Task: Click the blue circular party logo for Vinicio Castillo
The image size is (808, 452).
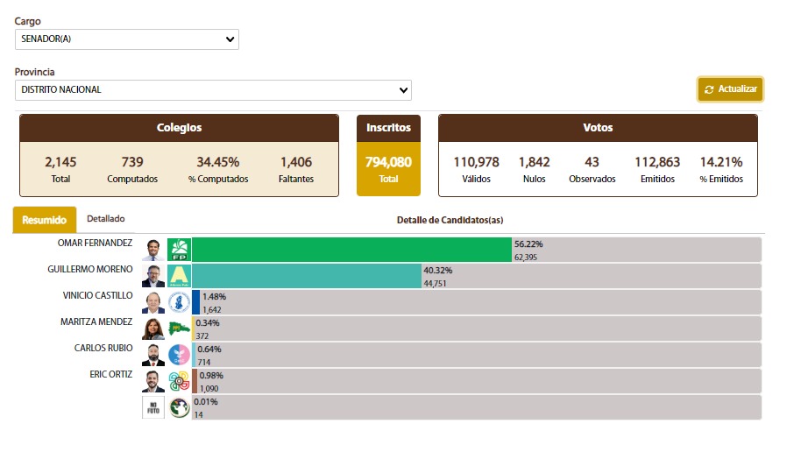Action: (179, 302)
